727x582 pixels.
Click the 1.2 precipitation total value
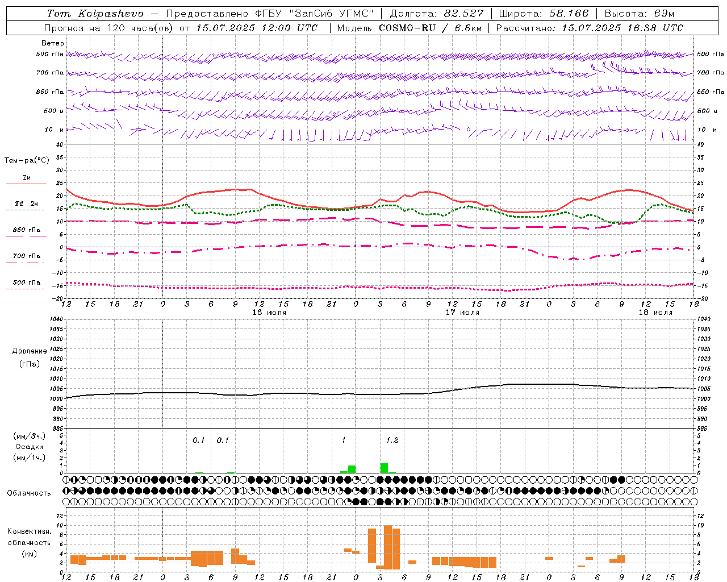[392, 440]
